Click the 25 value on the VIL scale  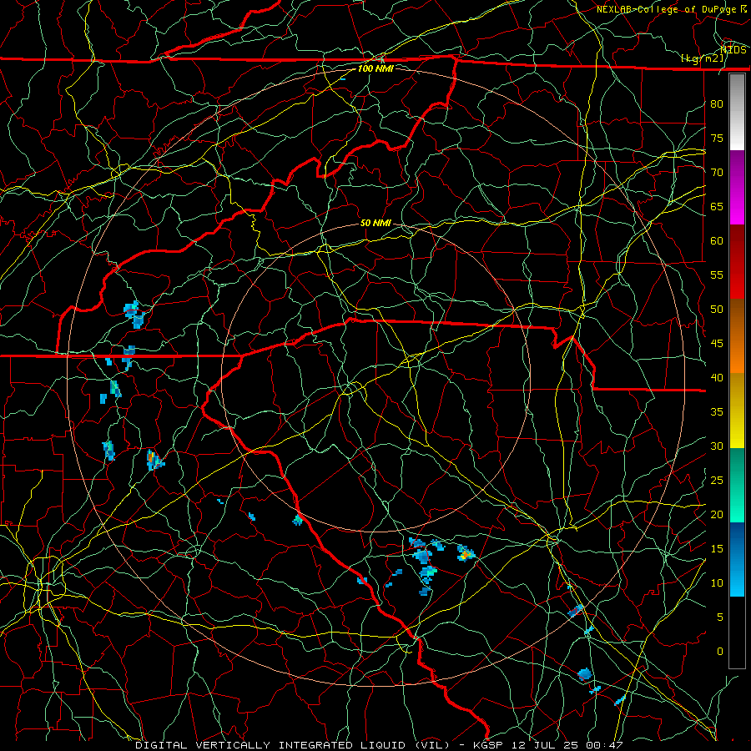point(717,481)
